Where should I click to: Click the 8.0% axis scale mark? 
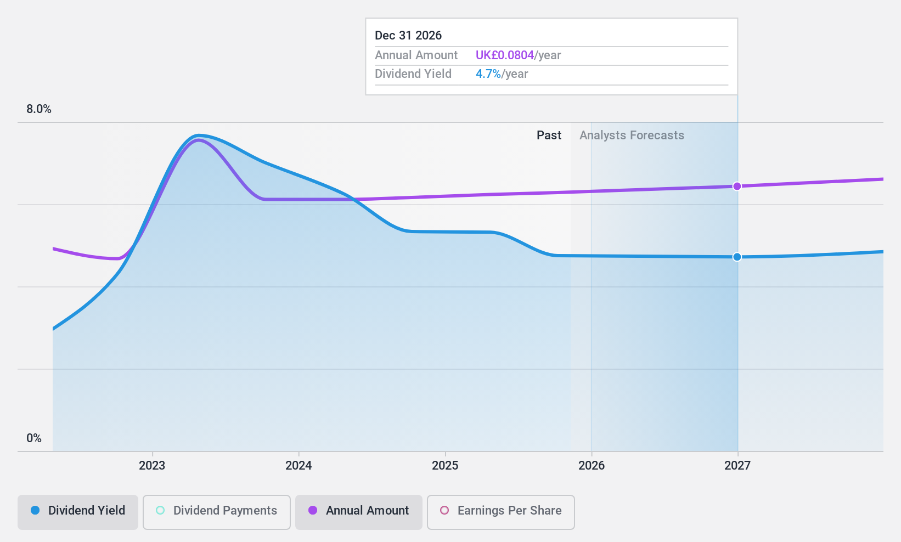[38, 109]
